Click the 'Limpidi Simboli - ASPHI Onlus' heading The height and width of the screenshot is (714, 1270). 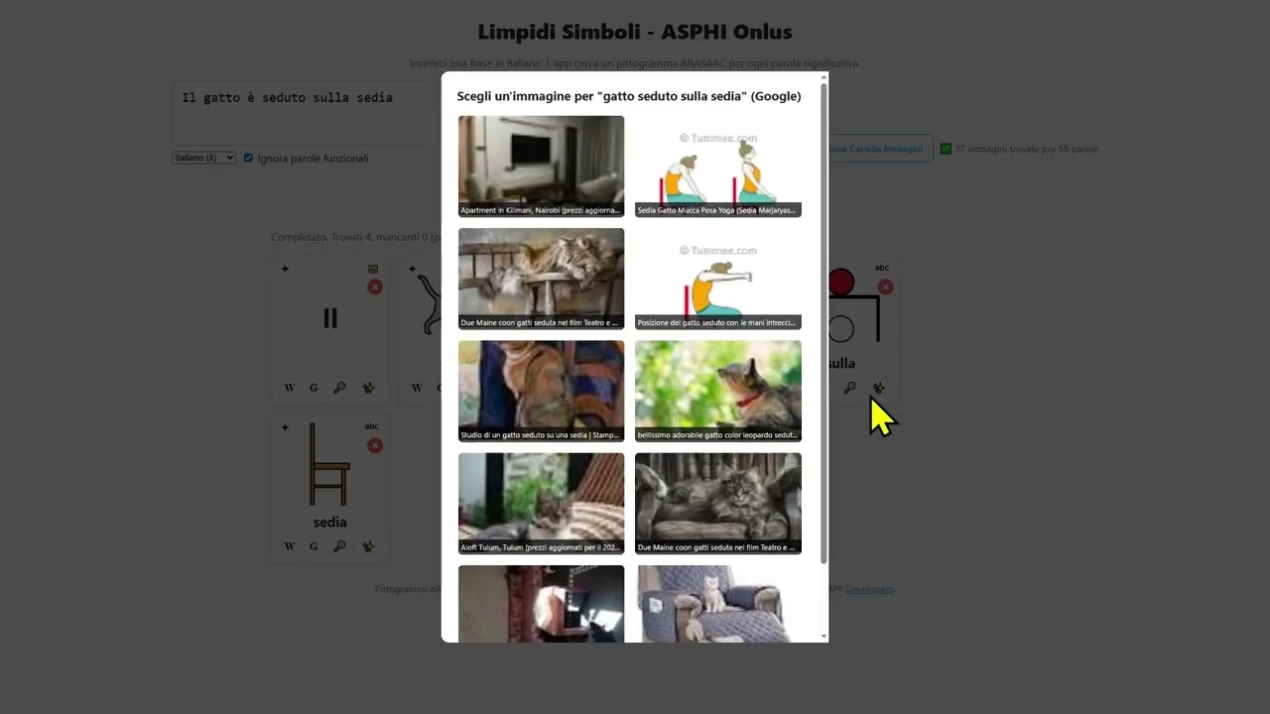tap(635, 32)
